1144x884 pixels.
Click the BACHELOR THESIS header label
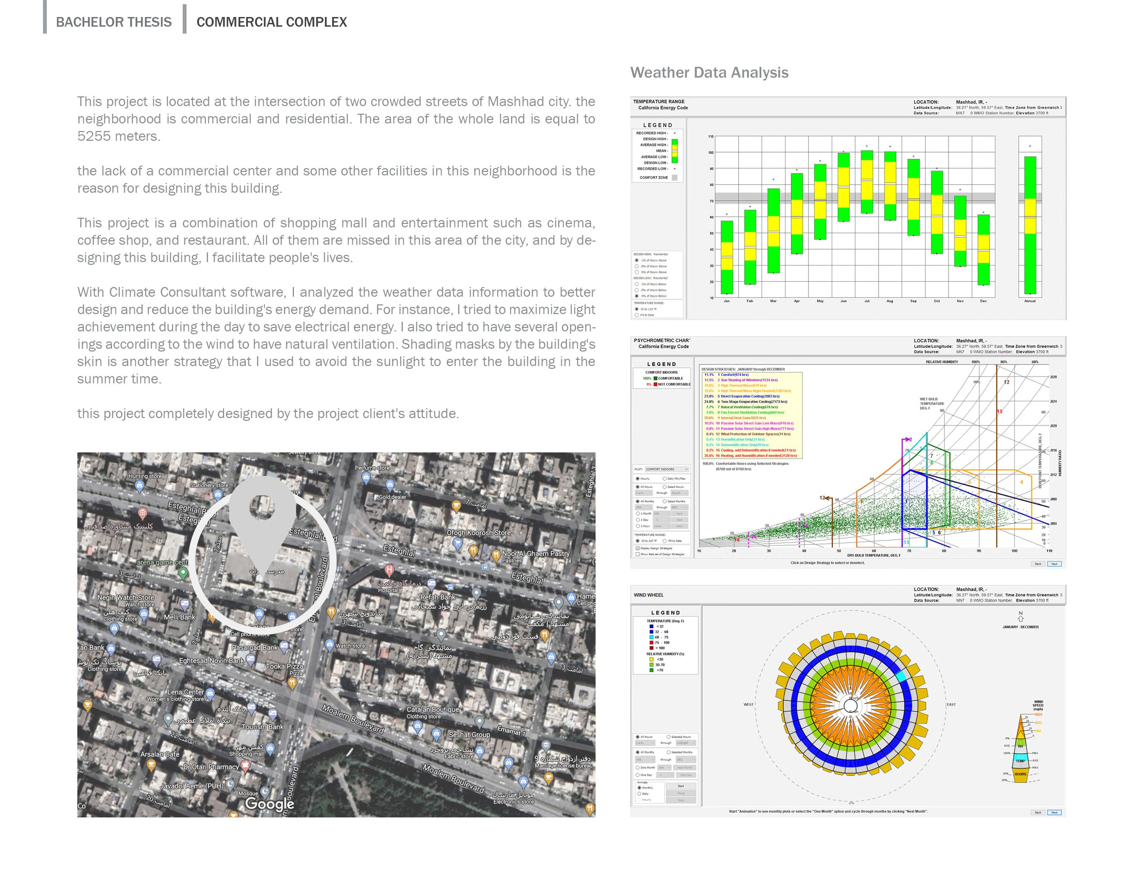[114, 22]
